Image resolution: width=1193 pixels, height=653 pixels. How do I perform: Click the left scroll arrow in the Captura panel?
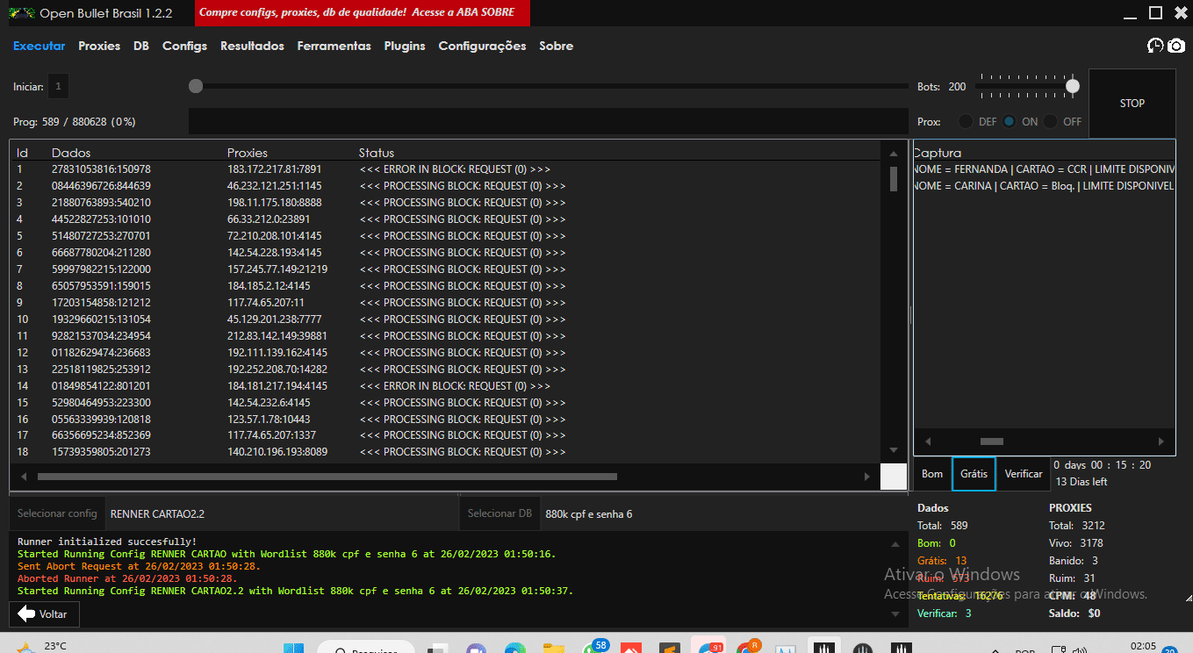(x=928, y=441)
